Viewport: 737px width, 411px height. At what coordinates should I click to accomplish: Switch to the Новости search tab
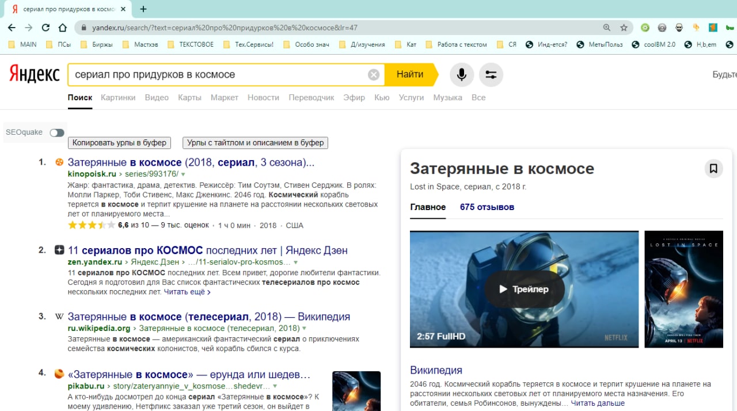(263, 97)
